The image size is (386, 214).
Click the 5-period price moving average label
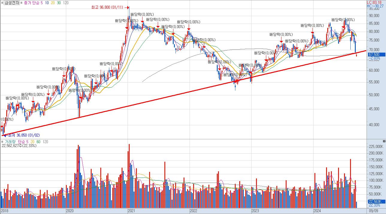click(x=42, y=3)
